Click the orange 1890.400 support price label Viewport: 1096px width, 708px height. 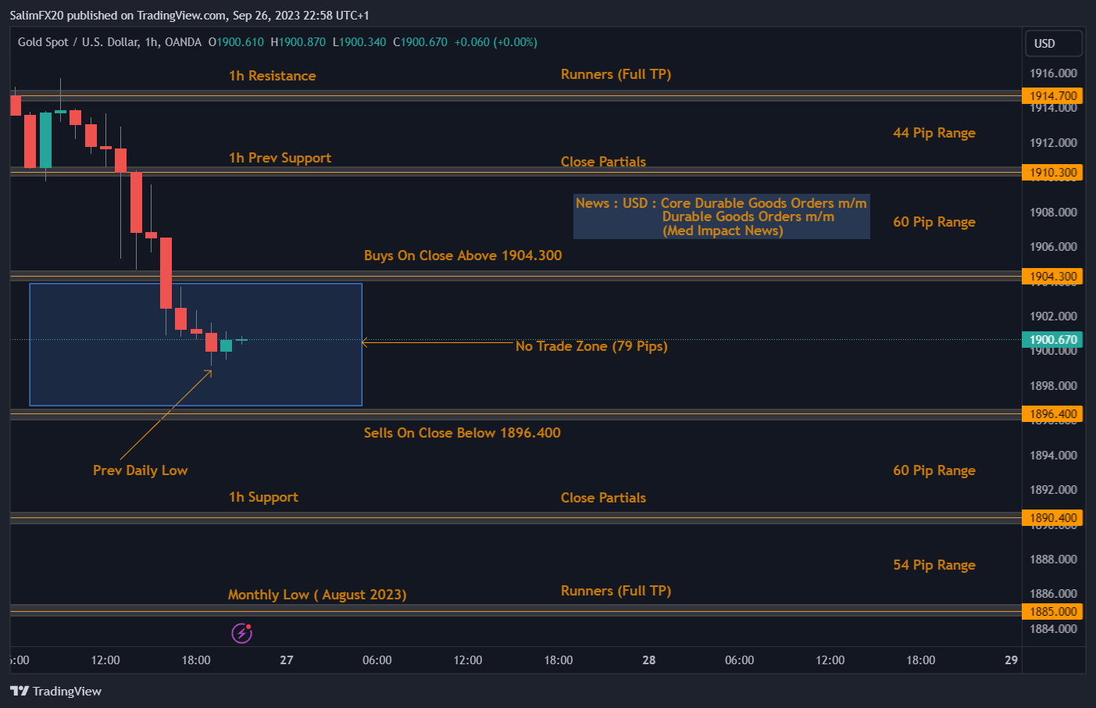[1052, 517]
